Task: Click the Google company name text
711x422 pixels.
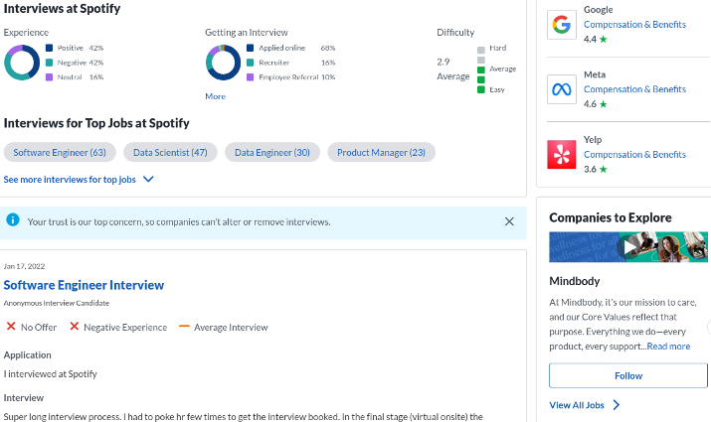Action: click(x=598, y=10)
